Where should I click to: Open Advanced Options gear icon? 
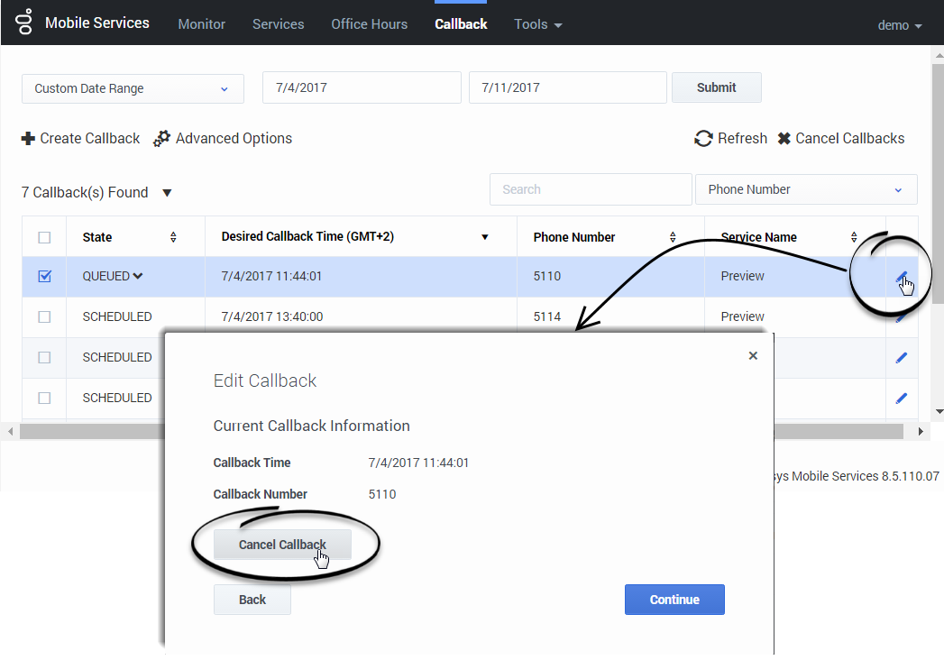click(161, 139)
